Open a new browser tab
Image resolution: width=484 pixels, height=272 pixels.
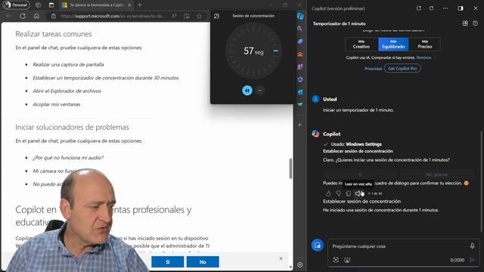[x=140, y=5]
